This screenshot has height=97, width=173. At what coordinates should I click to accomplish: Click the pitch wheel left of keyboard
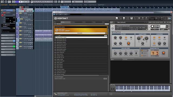[x=112, y=88]
